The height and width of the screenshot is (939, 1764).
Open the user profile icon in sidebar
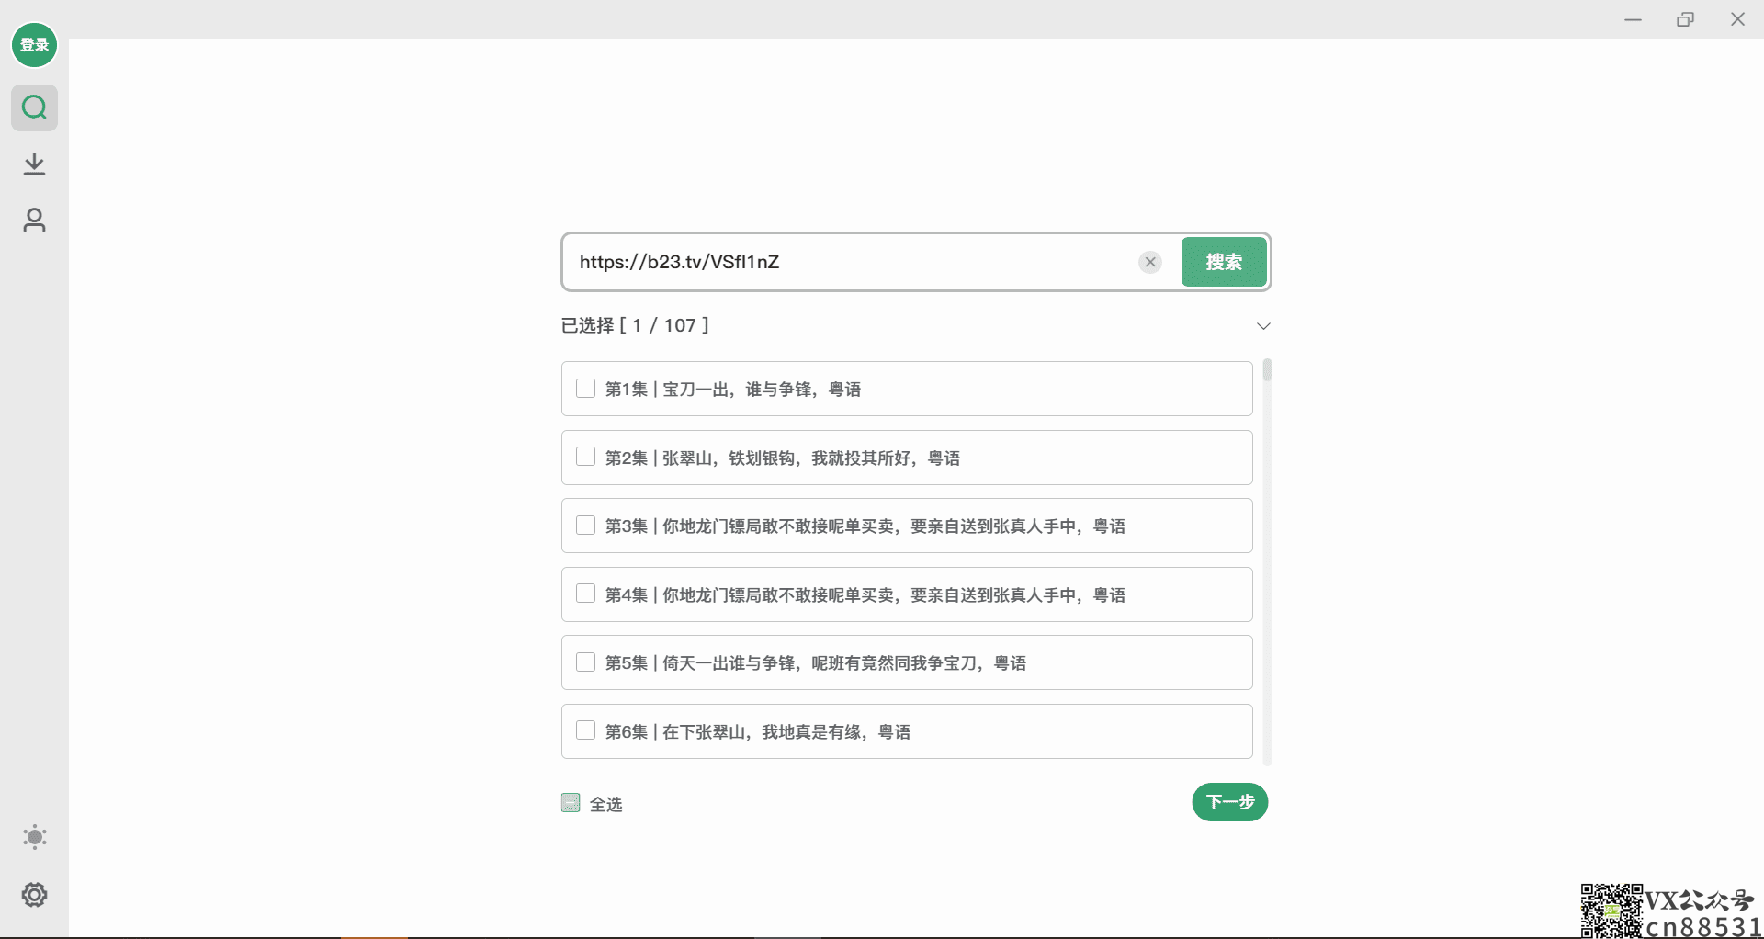point(34,221)
